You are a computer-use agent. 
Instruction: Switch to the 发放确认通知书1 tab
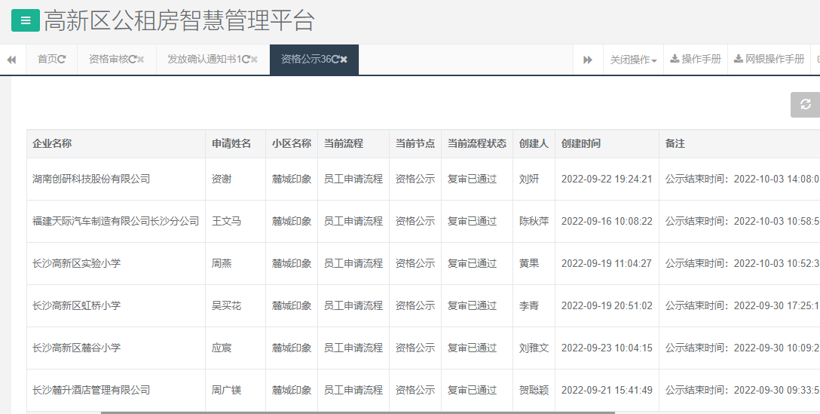click(x=202, y=60)
